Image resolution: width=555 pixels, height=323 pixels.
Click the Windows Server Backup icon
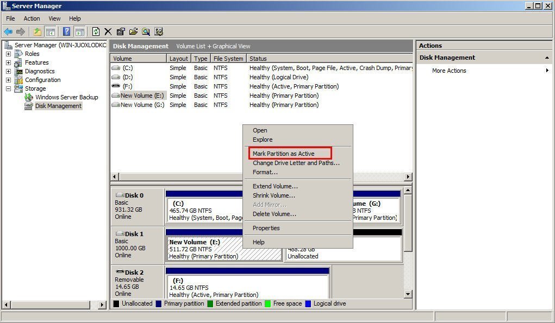point(29,97)
